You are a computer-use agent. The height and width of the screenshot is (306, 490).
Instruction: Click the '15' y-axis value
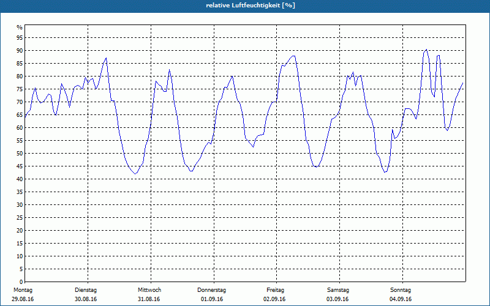click(x=20, y=243)
